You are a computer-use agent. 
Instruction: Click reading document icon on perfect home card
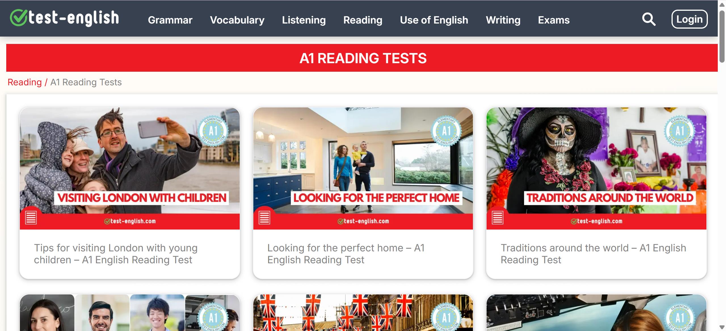pyautogui.click(x=264, y=218)
